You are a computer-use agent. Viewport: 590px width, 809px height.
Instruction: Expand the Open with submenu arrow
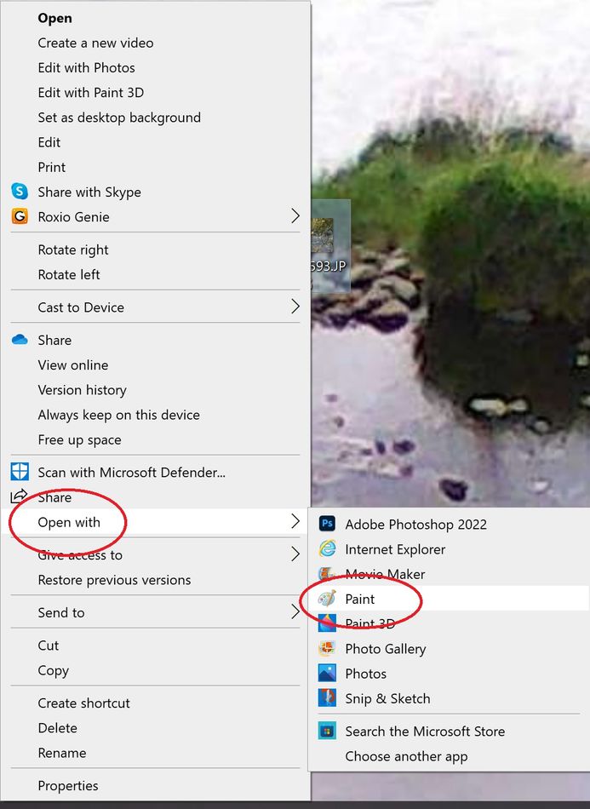pos(295,521)
